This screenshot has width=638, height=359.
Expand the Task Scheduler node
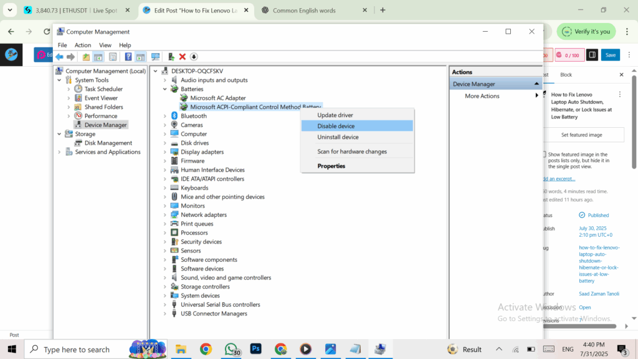[x=69, y=89]
